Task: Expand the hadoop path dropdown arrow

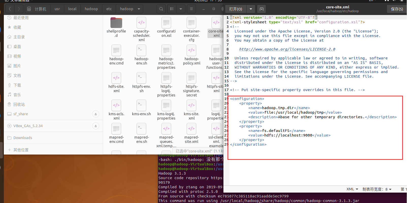Action: coord(139,9)
